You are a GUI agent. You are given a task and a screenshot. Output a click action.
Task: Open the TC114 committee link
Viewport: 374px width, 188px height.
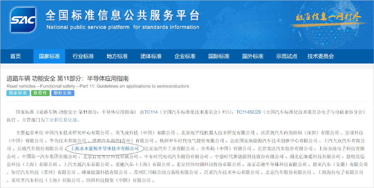pos(151,112)
